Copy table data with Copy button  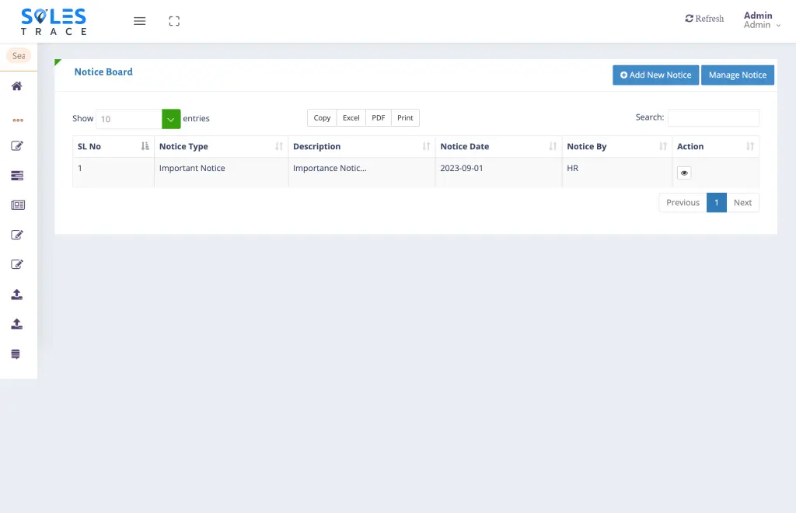point(322,117)
